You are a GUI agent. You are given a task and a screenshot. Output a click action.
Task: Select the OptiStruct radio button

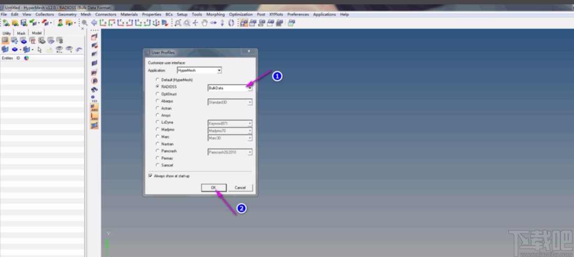157,94
